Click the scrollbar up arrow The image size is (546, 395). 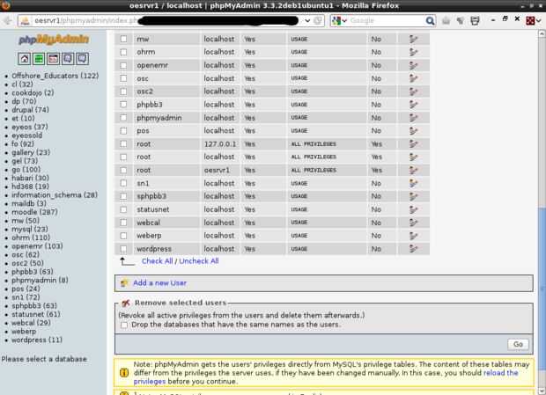[x=542, y=33]
